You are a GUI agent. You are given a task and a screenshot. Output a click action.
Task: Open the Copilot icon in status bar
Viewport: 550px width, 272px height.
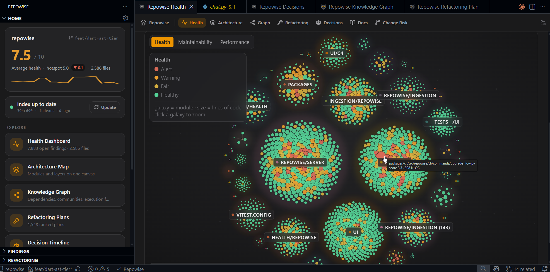[496, 269]
